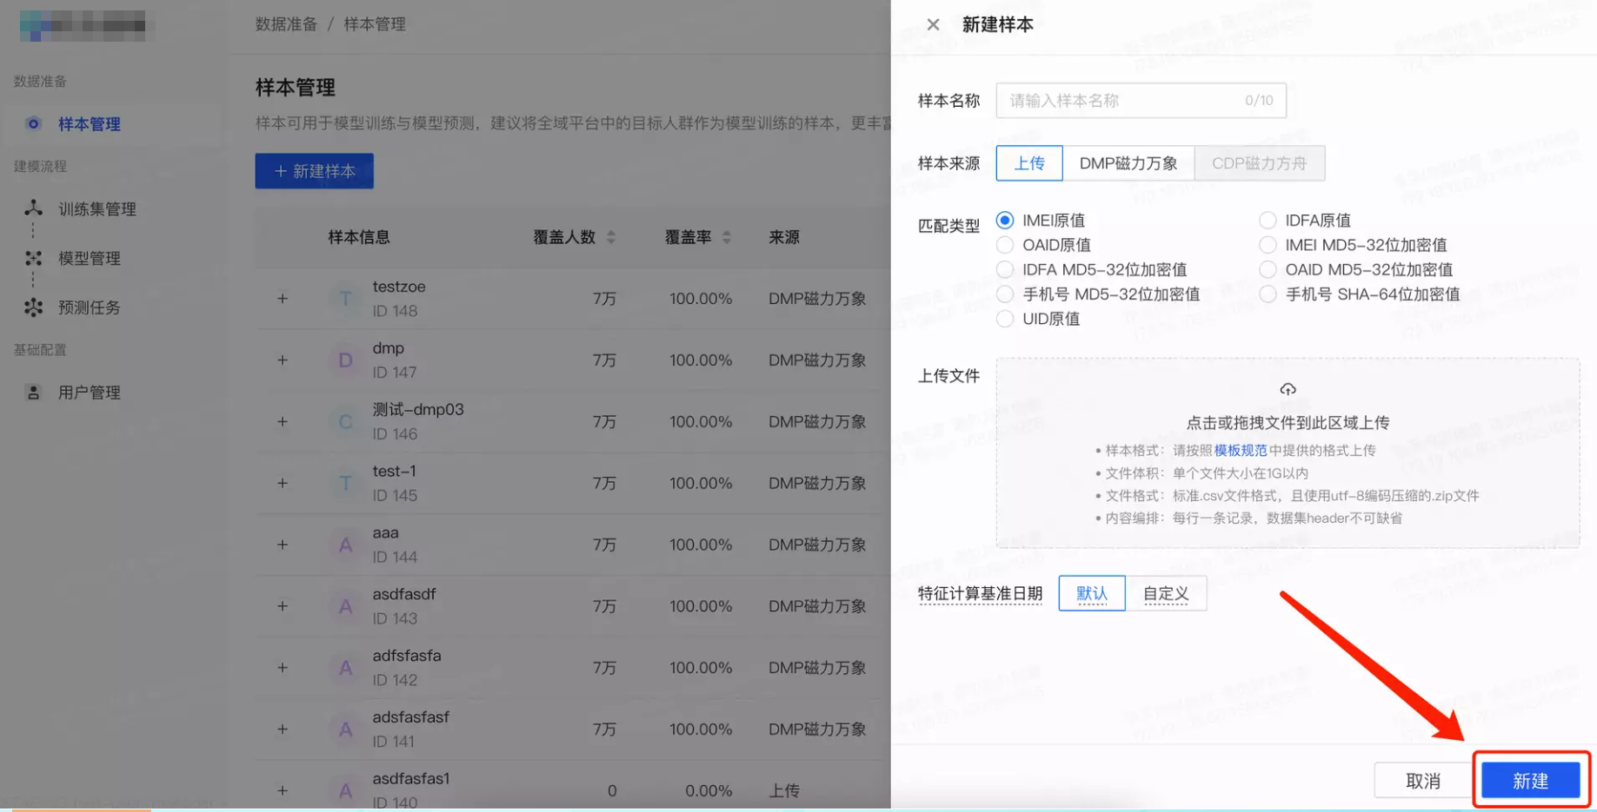This screenshot has height=812, width=1597.
Task: Select the 上传 sample source tab
Action: (x=1029, y=162)
